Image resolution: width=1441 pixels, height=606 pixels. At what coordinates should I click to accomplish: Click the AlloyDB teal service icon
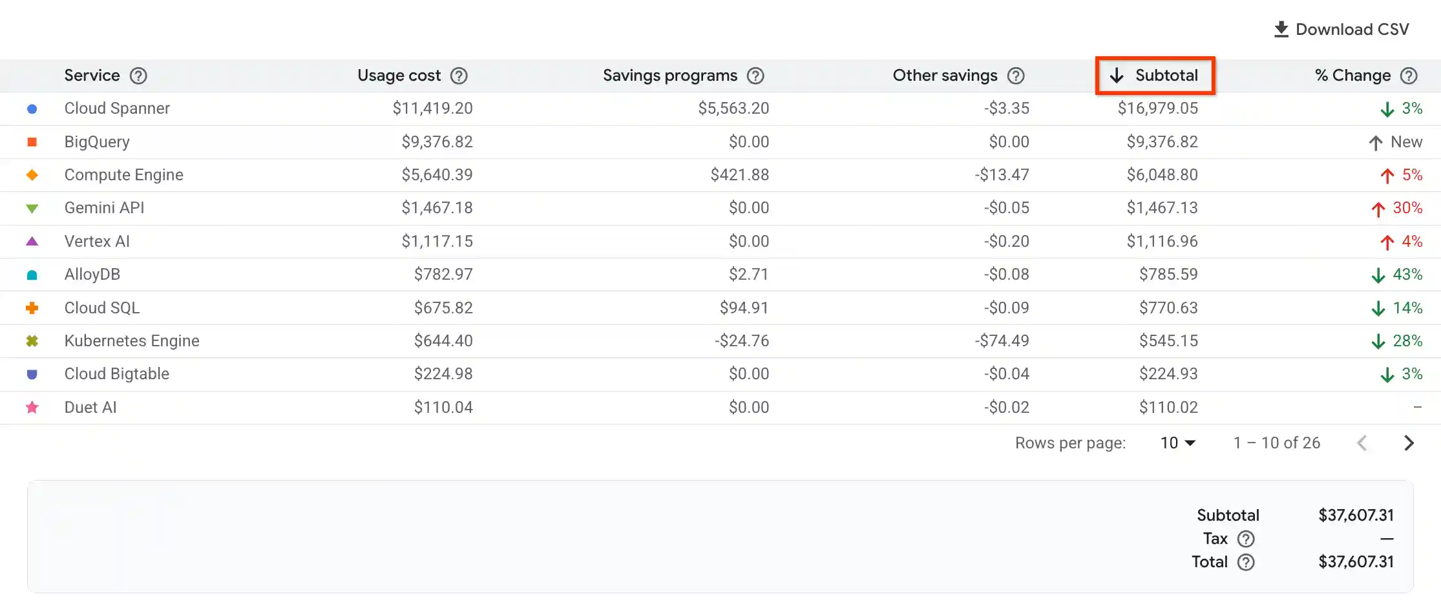click(32, 274)
